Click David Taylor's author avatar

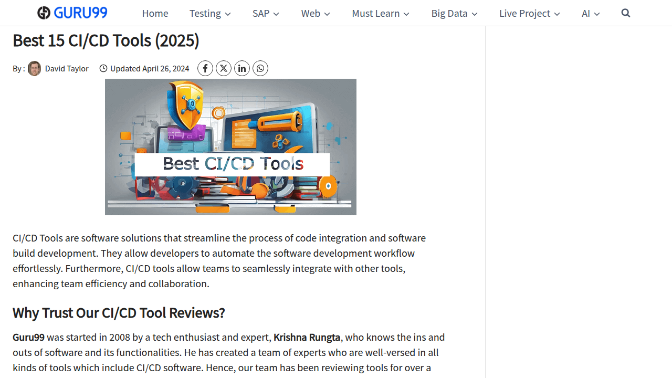34,68
